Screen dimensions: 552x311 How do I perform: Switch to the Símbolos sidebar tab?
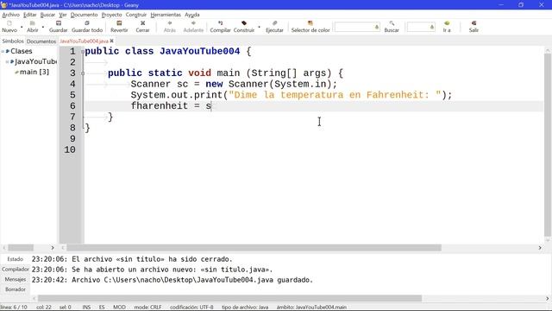tap(13, 41)
